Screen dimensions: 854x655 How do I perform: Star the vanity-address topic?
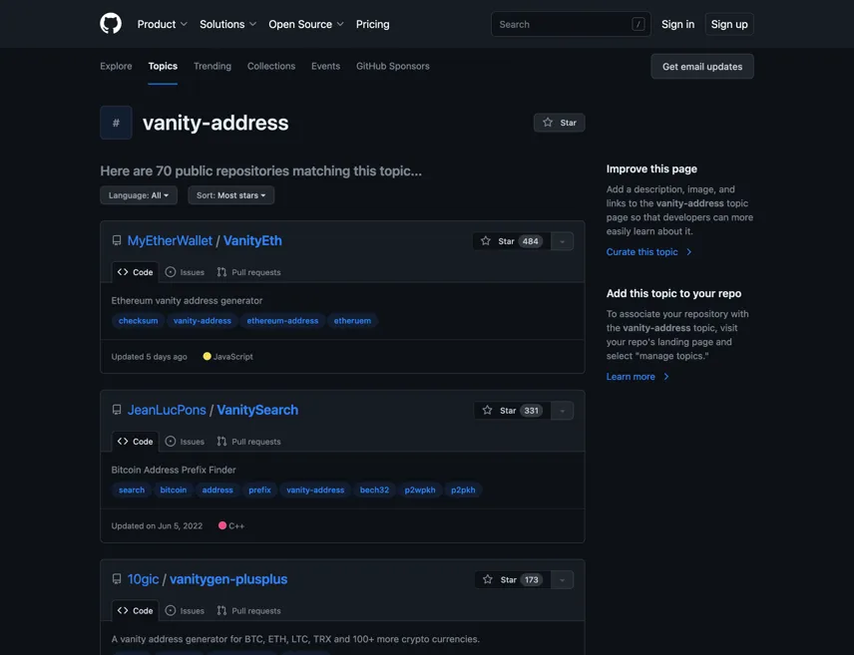point(560,123)
